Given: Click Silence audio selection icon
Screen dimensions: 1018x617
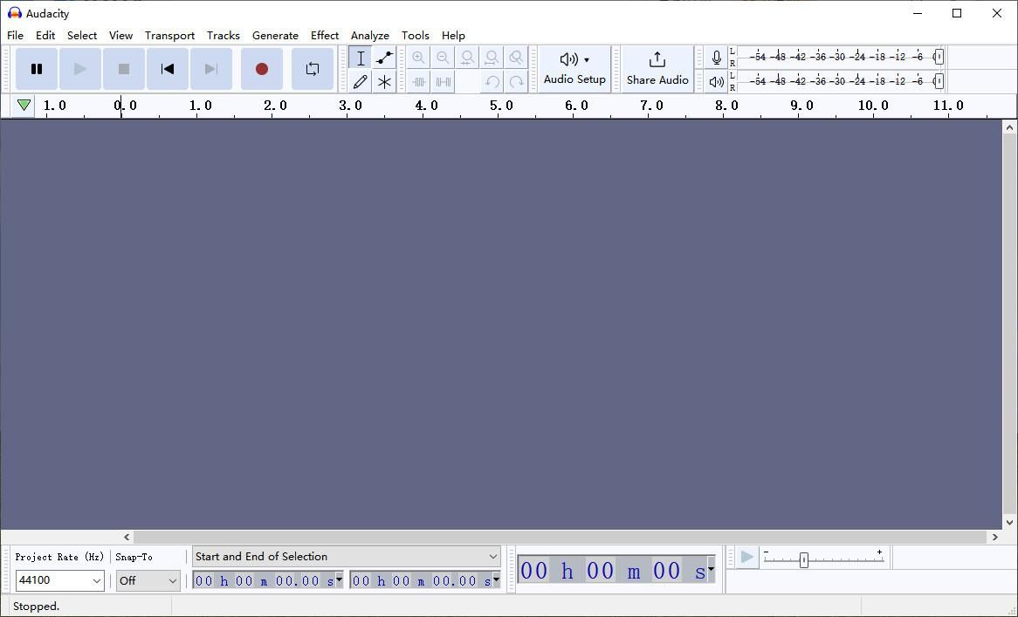Looking at the screenshot, I should click(443, 82).
